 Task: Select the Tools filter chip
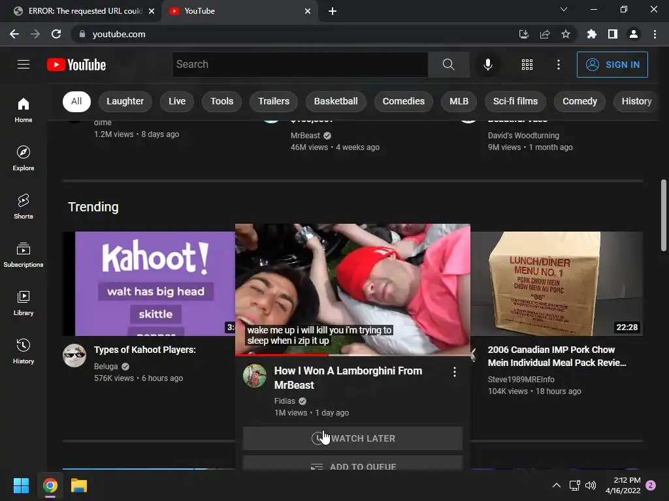tap(222, 101)
